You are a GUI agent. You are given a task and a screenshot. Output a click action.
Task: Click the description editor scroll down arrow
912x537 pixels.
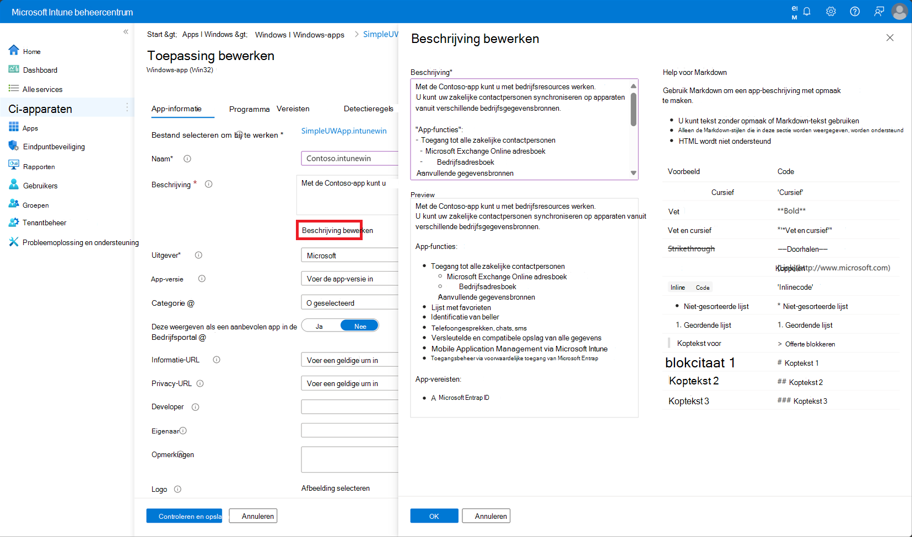pyautogui.click(x=634, y=173)
